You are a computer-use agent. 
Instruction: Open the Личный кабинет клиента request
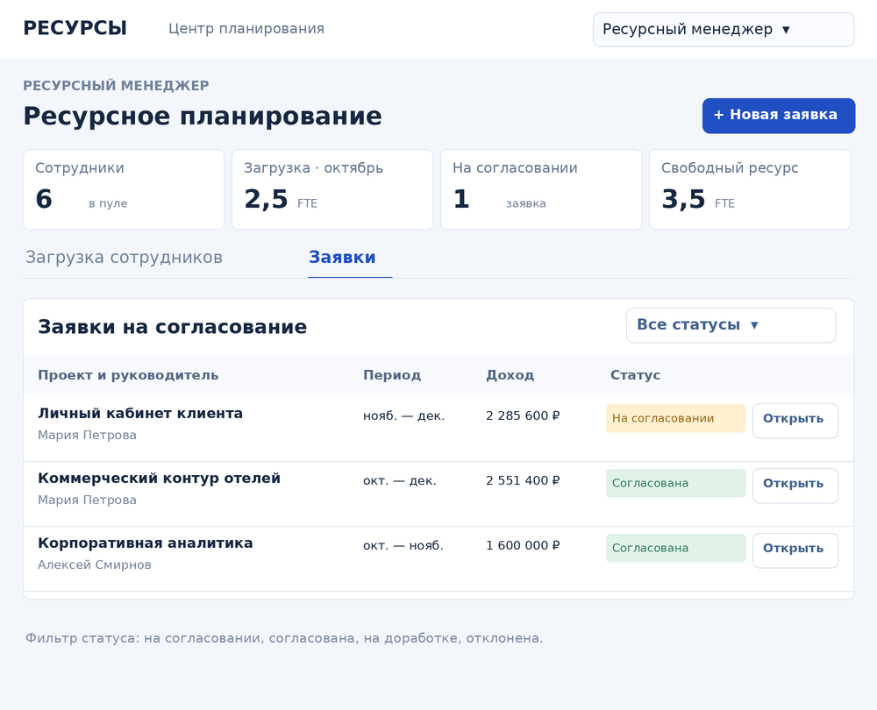795,419
